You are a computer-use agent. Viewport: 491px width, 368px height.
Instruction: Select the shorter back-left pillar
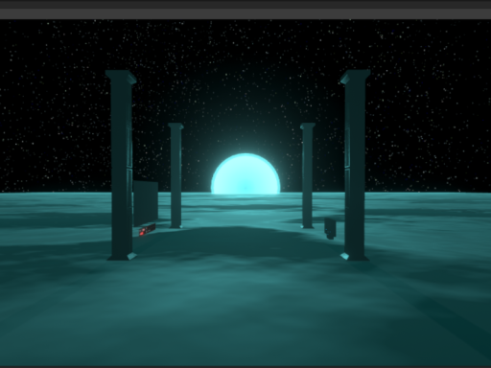click(175, 175)
